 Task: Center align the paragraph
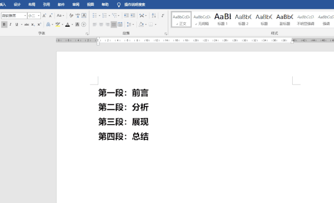(x=101, y=25)
